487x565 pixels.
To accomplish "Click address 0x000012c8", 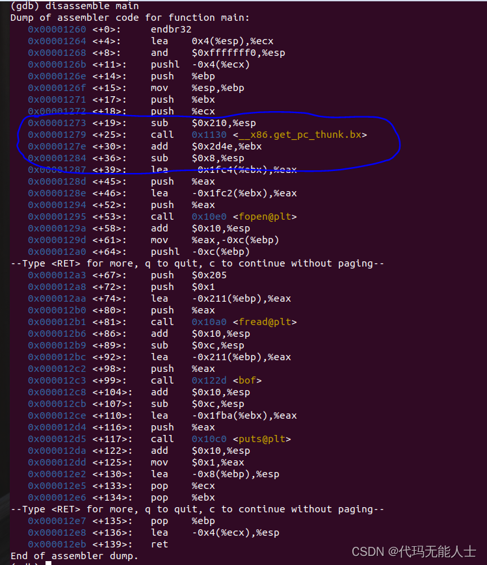I will [x=57, y=392].
